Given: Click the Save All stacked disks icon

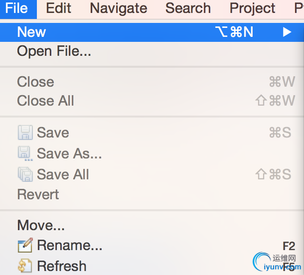Looking at the screenshot, I should tap(25, 174).
